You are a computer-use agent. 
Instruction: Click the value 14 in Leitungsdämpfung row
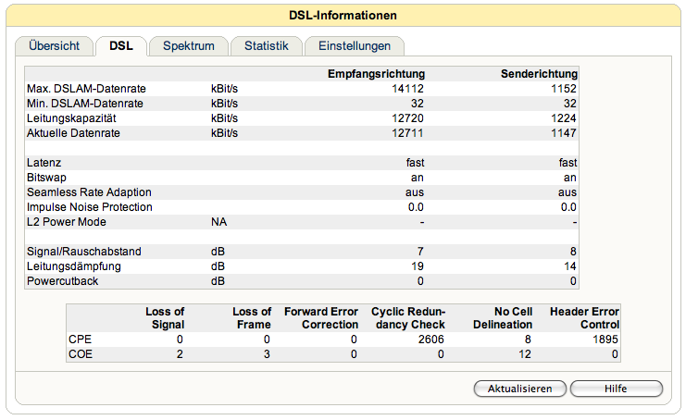pyautogui.click(x=569, y=266)
